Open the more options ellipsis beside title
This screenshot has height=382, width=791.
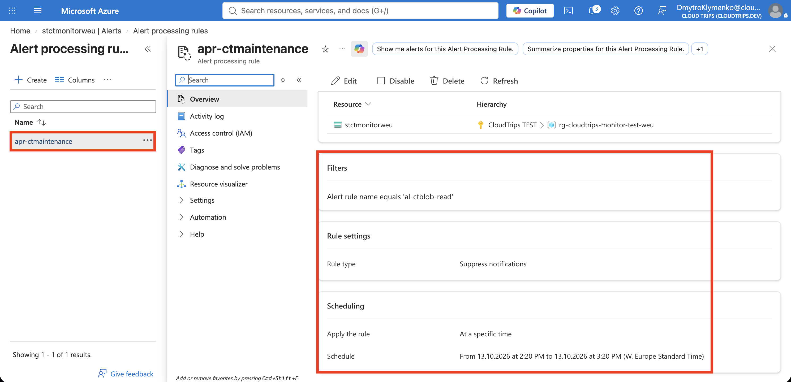342,49
